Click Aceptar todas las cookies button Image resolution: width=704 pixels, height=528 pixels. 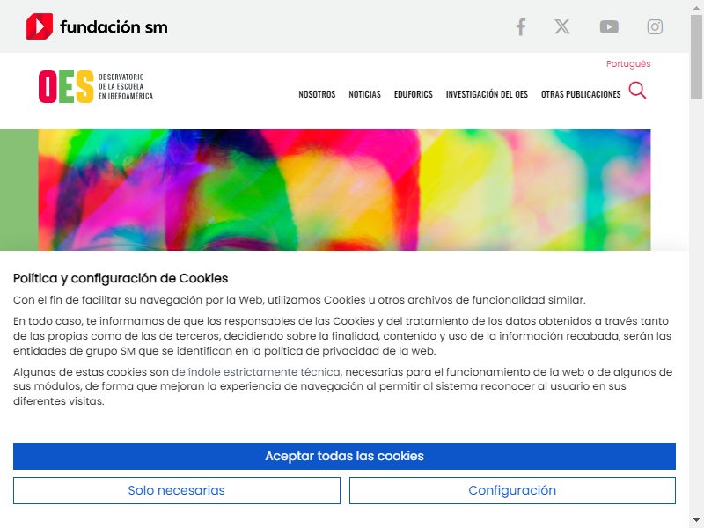point(344,456)
